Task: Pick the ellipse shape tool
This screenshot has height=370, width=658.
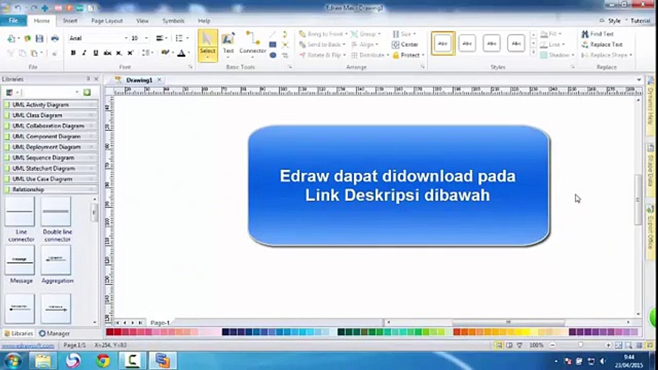Action: coord(273,55)
